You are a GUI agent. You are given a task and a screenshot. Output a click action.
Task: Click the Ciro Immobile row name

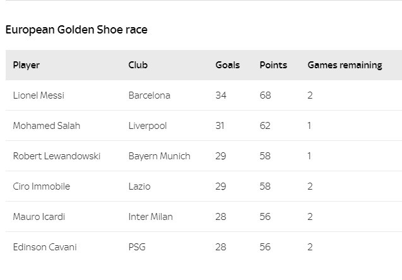(x=41, y=186)
